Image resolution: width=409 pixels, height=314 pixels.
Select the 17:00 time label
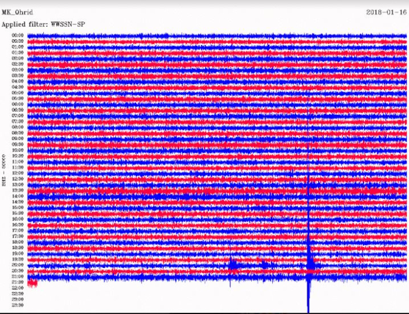[x=18, y=231]
